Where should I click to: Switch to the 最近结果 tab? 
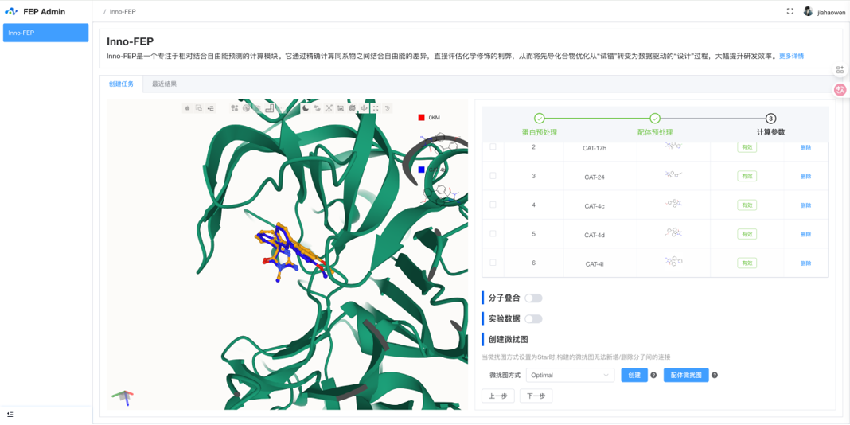click(164, 84)
